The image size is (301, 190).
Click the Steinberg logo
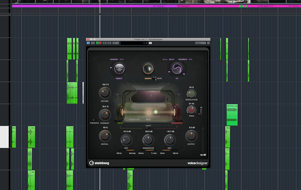click(99, 163)
